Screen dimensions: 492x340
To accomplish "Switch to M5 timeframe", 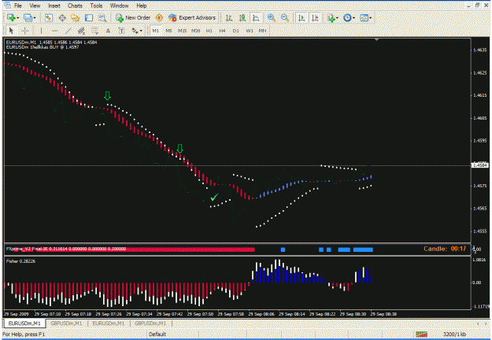I will tap(168, 31).
